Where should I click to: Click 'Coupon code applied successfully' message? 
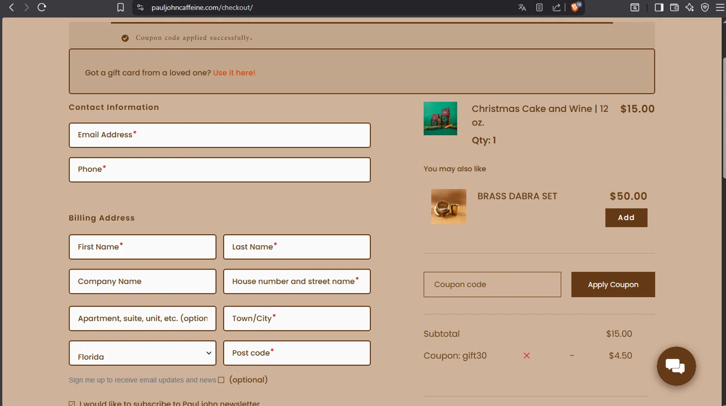point(194,38)
